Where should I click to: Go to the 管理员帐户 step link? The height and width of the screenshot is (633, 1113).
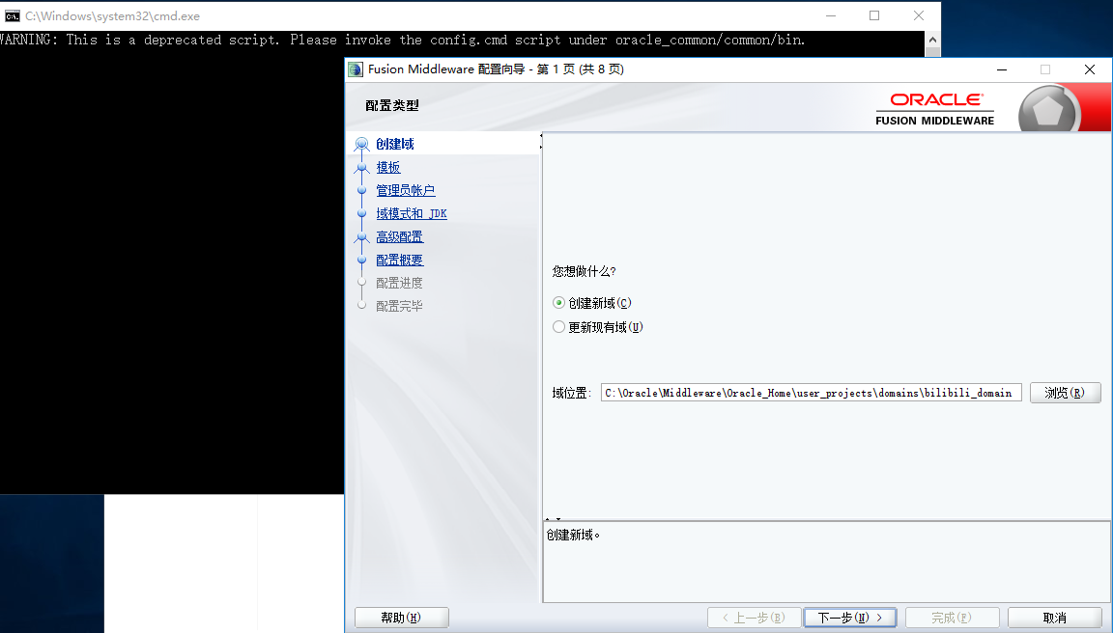tap(406, 191)
